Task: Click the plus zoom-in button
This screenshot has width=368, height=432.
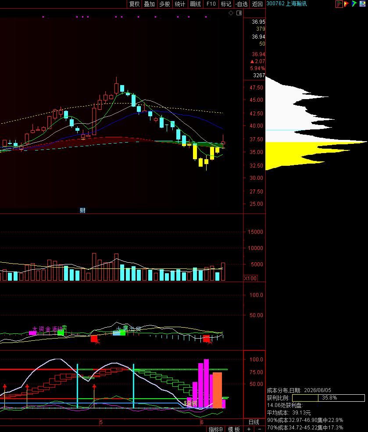Action: [x=249, y=429]
